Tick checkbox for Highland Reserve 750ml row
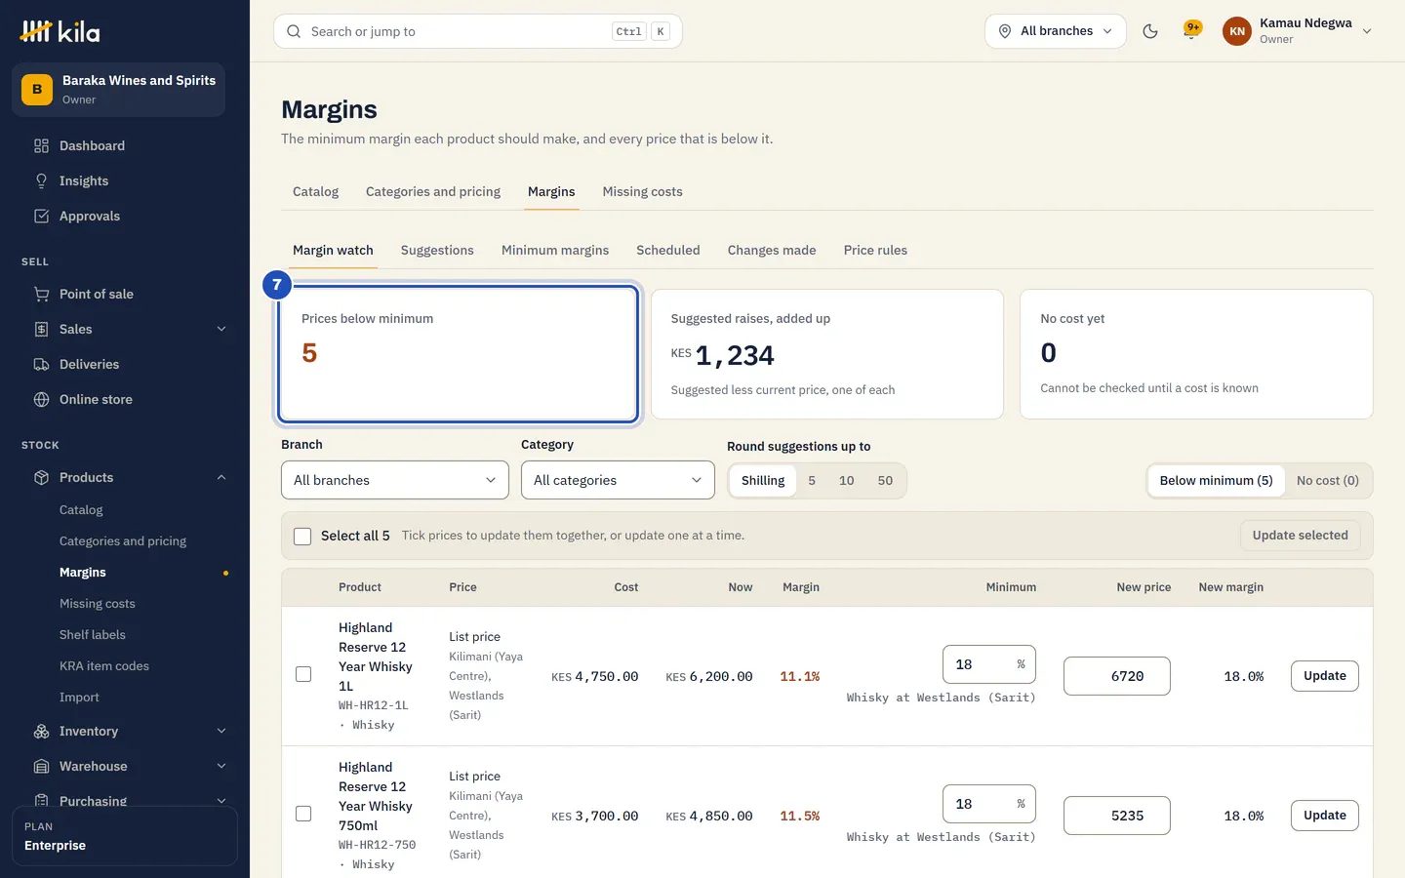Viewport: 1405px width, 878px height. 303,814
